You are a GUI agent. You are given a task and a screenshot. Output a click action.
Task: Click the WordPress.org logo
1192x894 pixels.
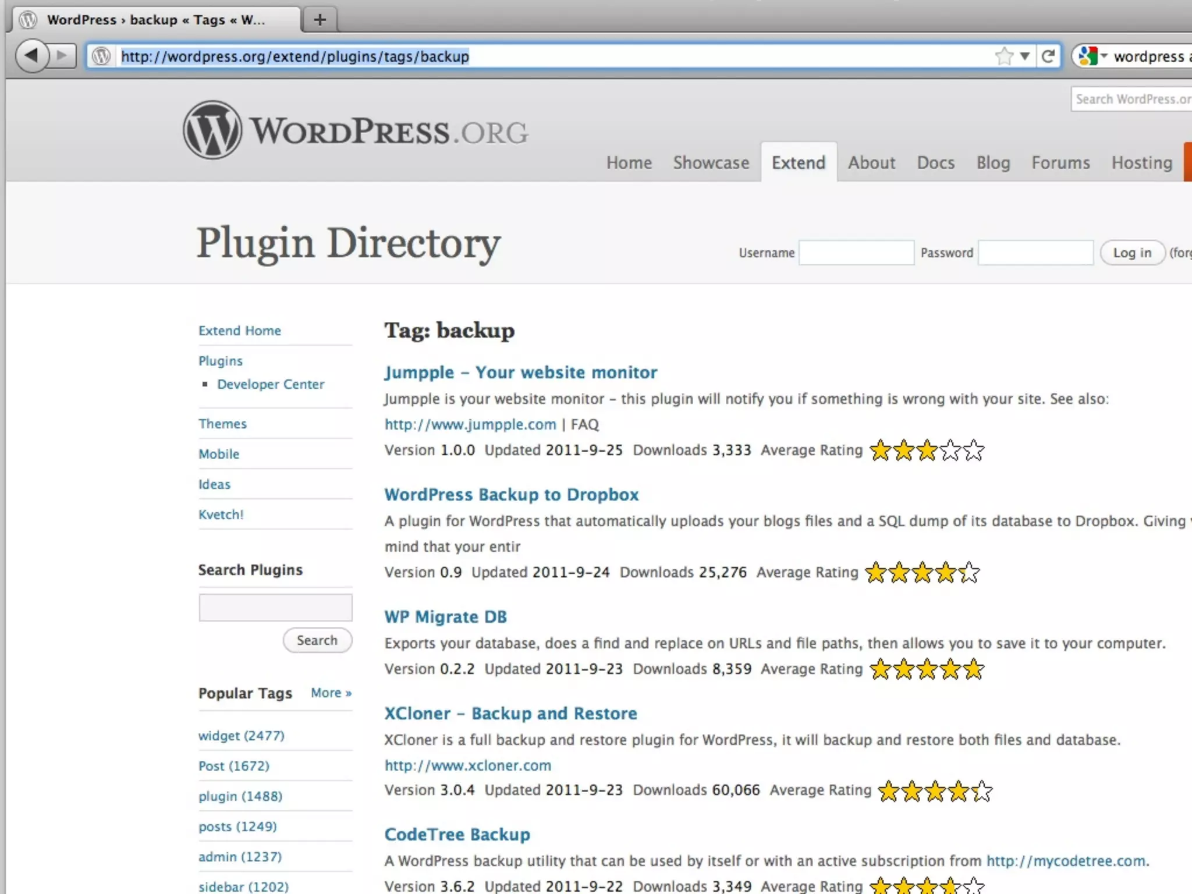pos(355,130)
